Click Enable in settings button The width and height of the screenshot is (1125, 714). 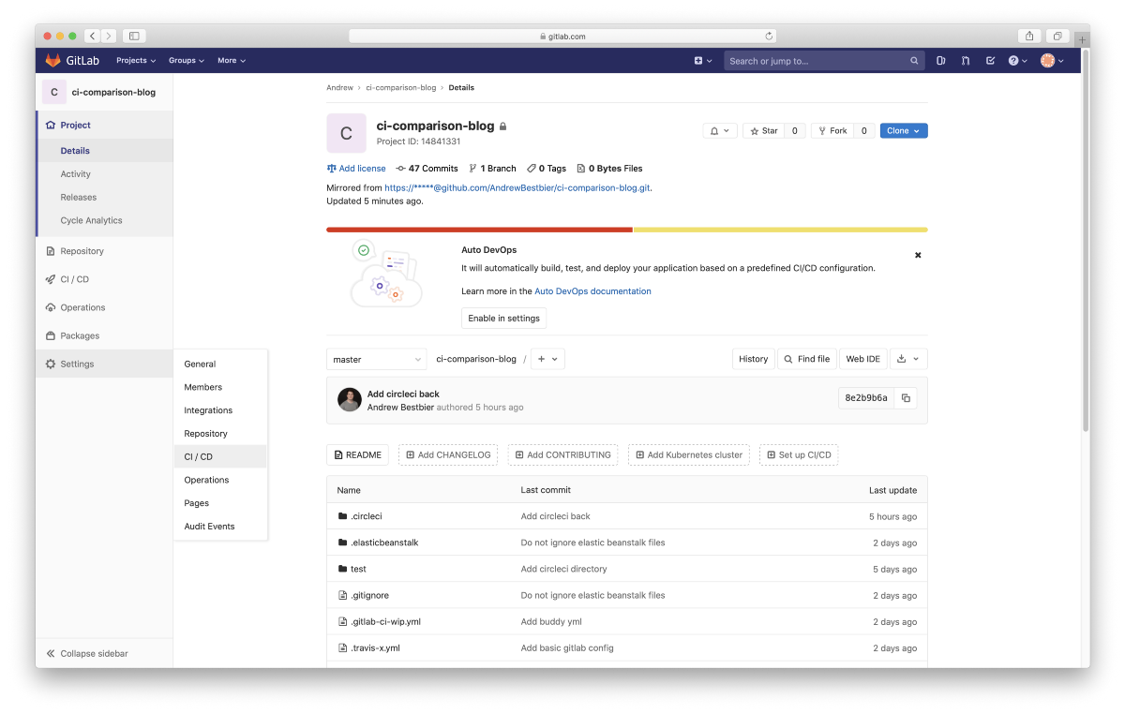pos(503,319)
